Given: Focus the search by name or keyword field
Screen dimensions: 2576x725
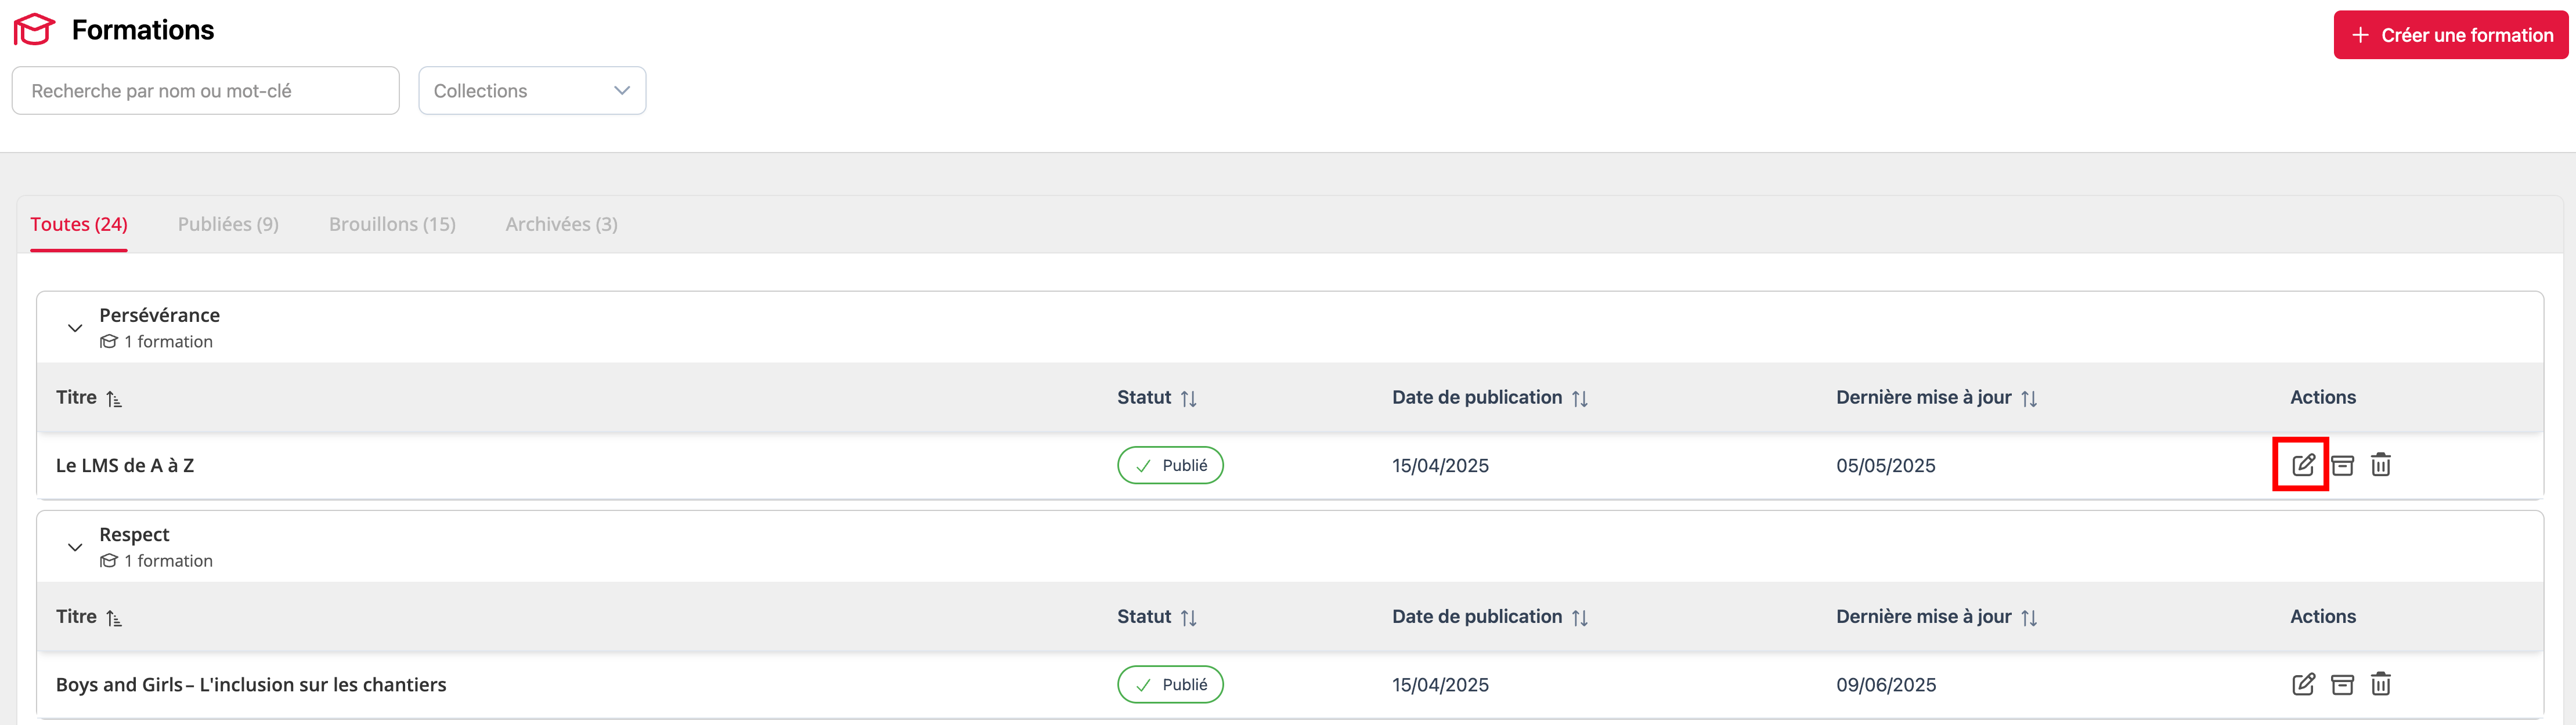Looking at the screenshot, I should click(x=206, y=91).
